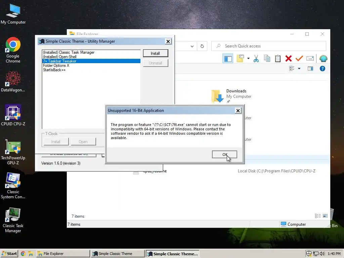Open the My Computer desktop icon
This screenshot has width=344, height=258.
point(13,14)
